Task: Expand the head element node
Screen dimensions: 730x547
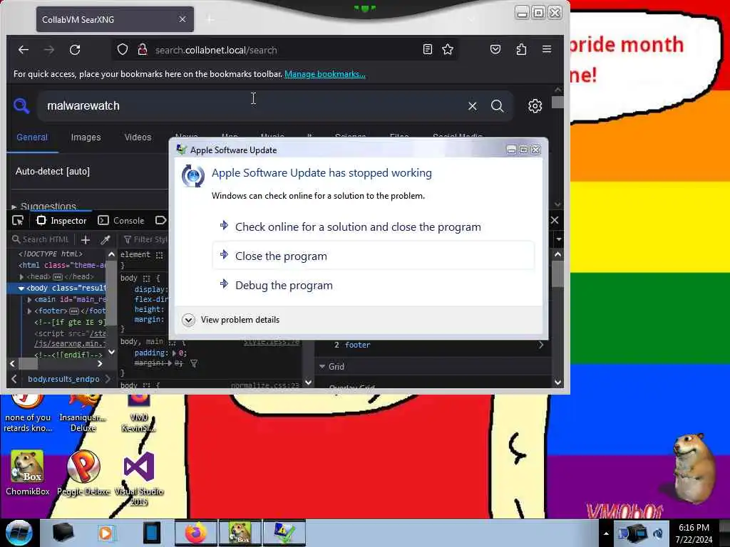Action: (x=22, y=277)
